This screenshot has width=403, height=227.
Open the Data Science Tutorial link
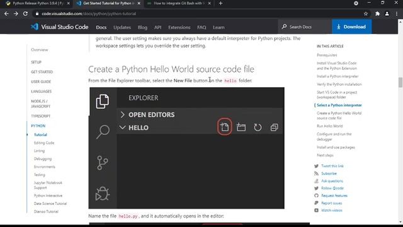50,204
